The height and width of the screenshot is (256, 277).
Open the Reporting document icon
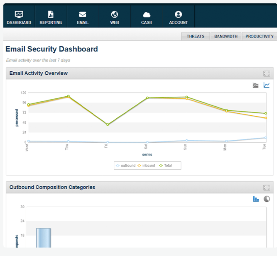pyautogui.click(x=51, y=15)
